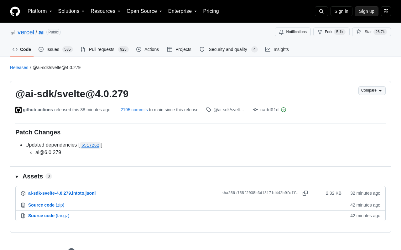Click the GitHub logo home icon
Viewport: 401px width, 250px height.
pos(15,11)
